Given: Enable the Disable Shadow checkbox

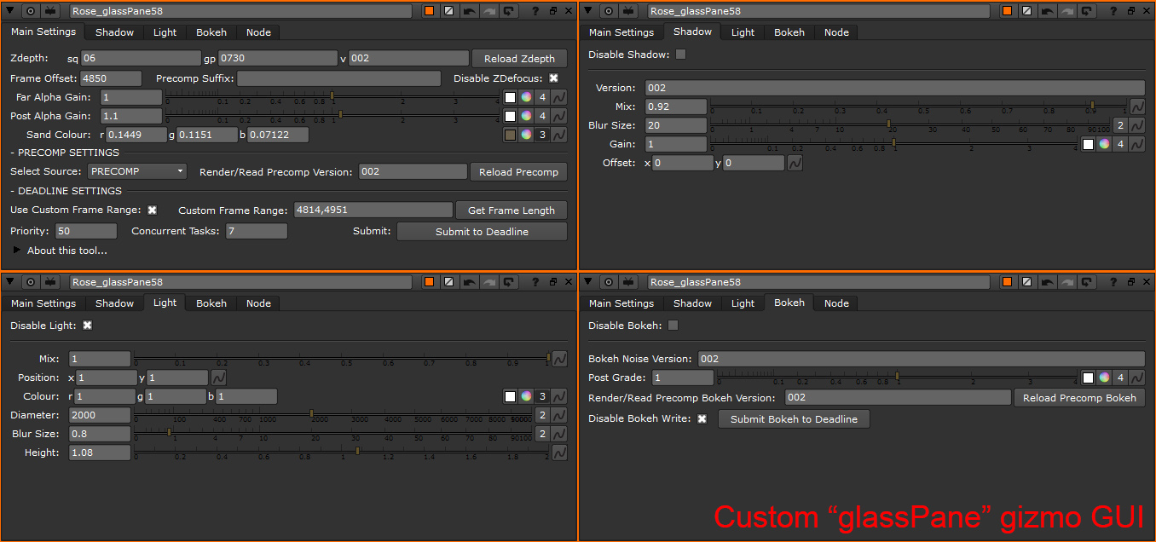Looking at the screenshot, I should point(680,55).
